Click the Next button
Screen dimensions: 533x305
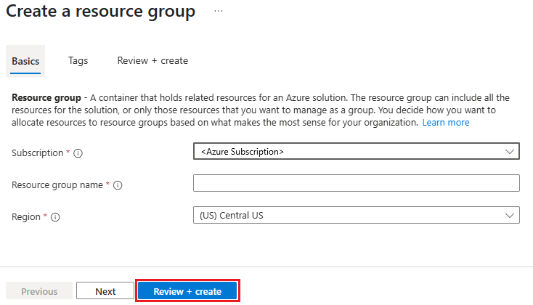pos(105,291)
